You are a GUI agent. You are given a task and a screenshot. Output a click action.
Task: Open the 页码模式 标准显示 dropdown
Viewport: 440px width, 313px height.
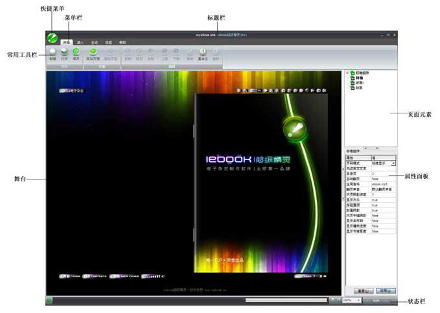(394, 163)
